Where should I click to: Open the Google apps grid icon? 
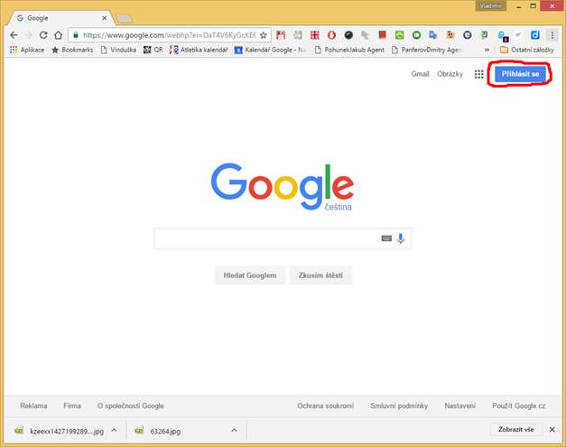click(479, 74)
